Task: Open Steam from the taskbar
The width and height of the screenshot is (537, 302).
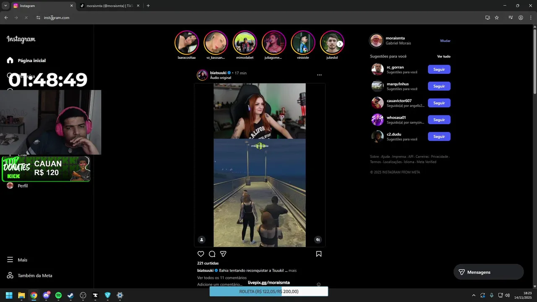Action: pos(70,295)
